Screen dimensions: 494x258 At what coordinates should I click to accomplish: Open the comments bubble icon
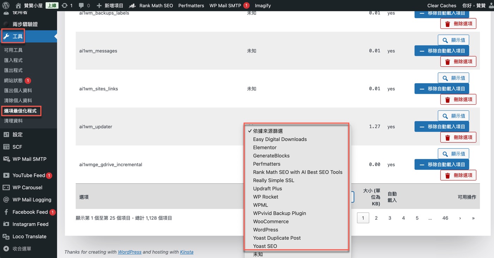pyautogui.click(x=81, y=5)
